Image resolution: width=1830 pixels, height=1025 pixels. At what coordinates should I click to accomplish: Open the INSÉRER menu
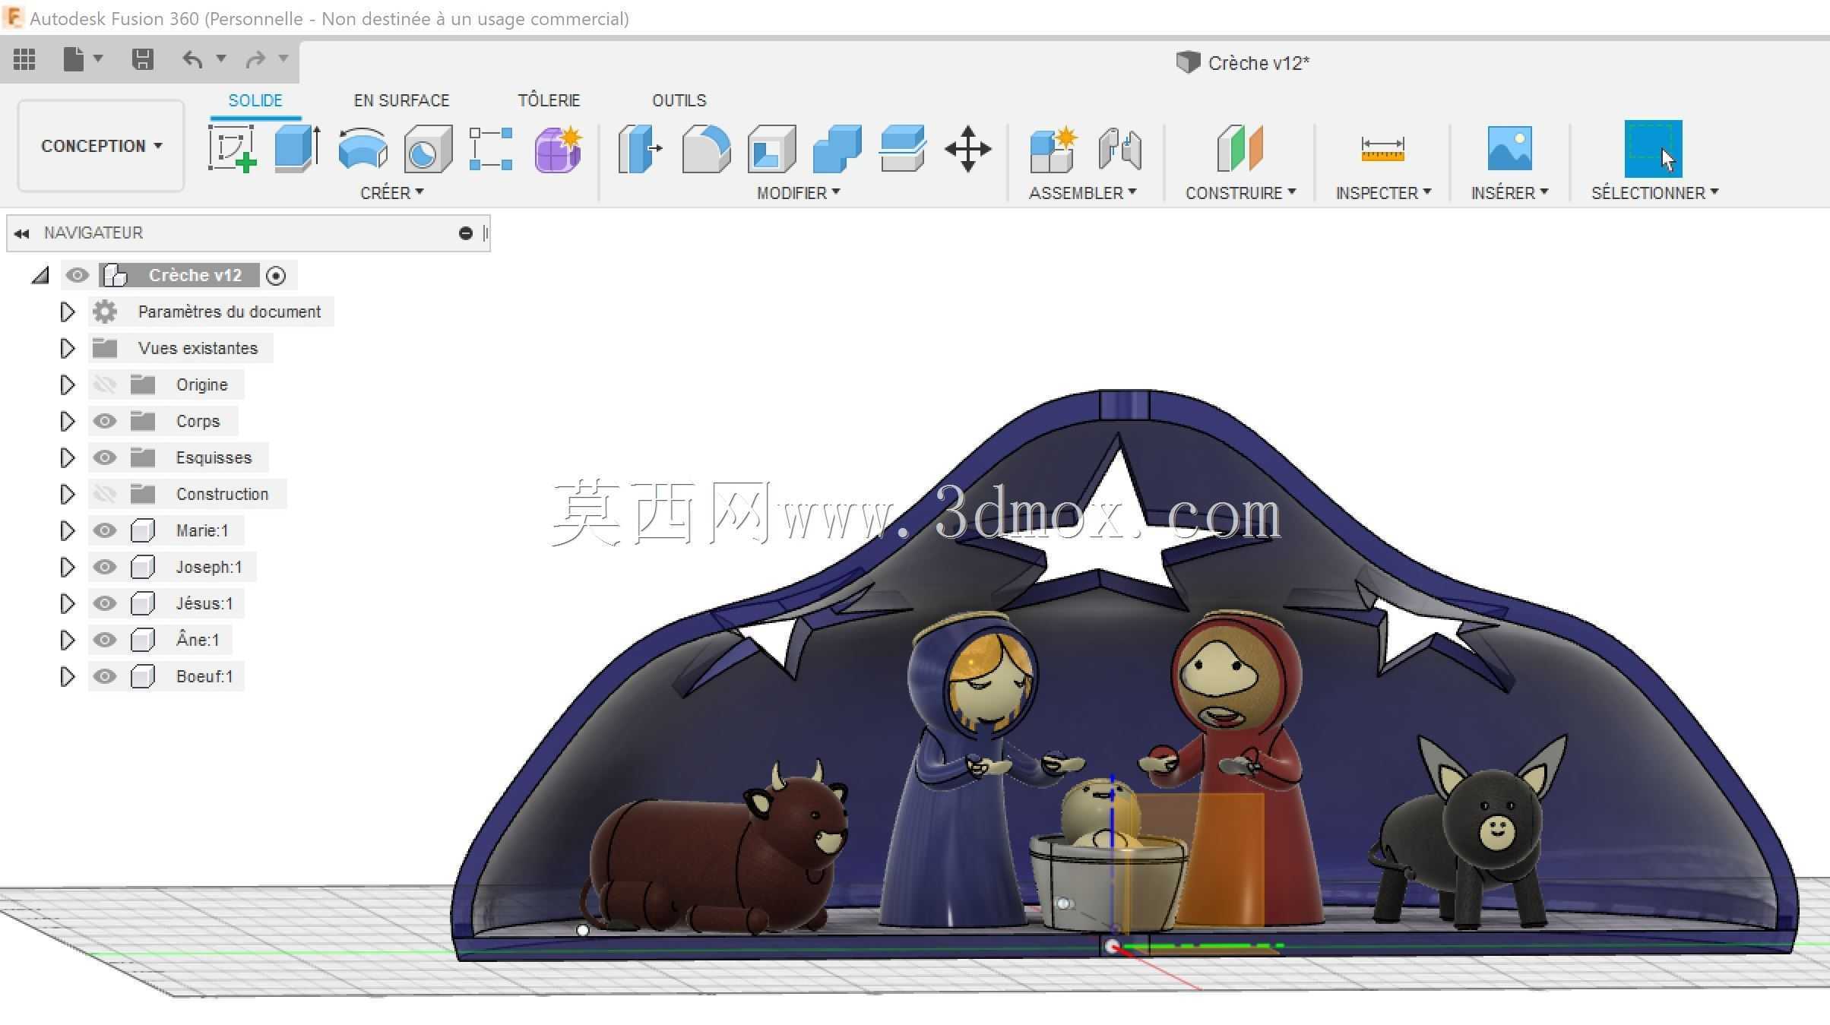point(1509,193)
